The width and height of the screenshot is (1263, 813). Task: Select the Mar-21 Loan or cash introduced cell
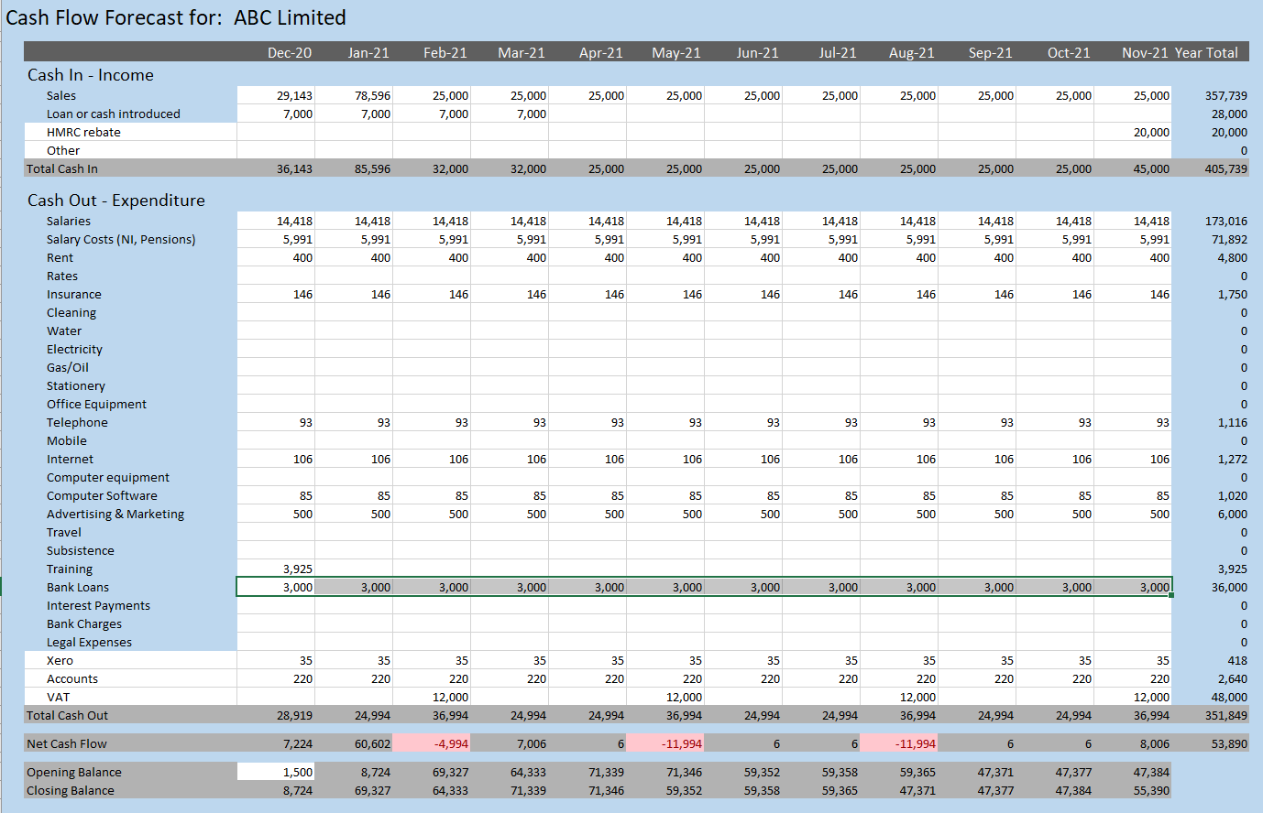coord(510,114)
